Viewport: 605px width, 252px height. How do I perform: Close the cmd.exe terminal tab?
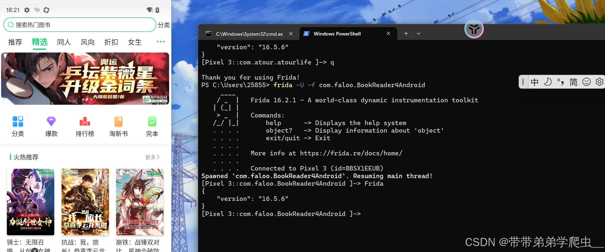point(291,34)
